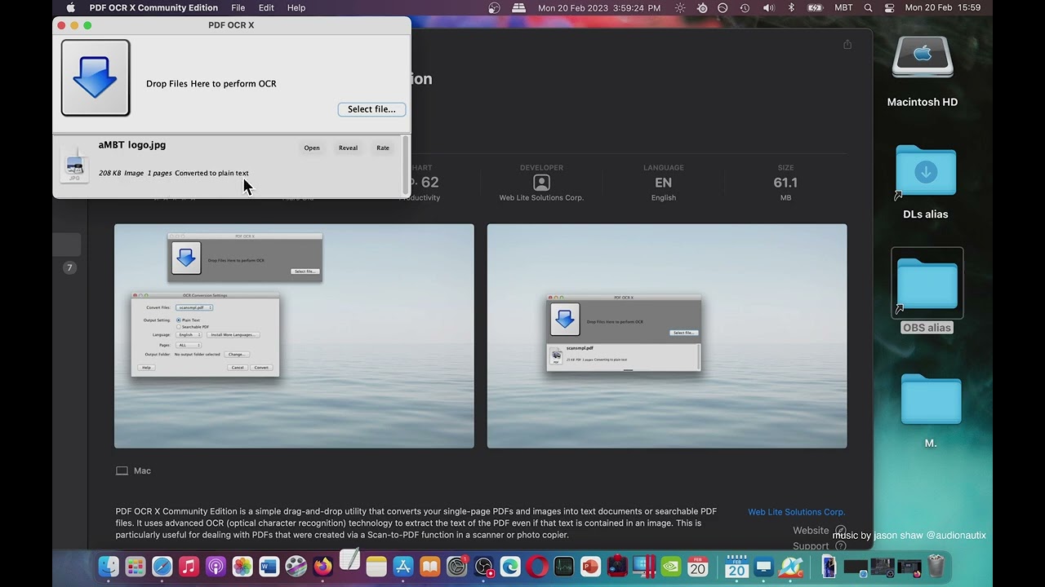Image resolution: width=1045 pixels, height=587 pixels.
Task: Open the Trash in the dock
Action: pos(936,566)
